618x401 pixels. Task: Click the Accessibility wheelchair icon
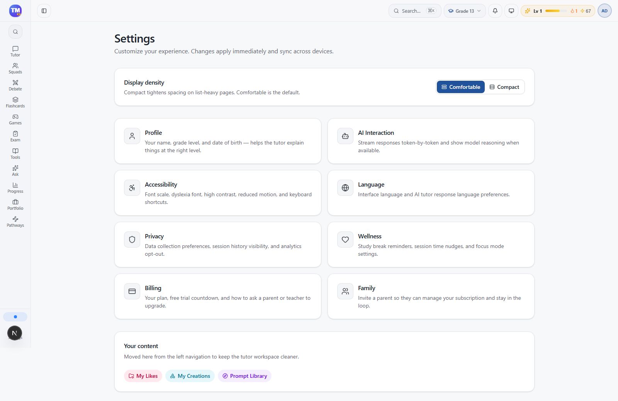coord(132,188)
